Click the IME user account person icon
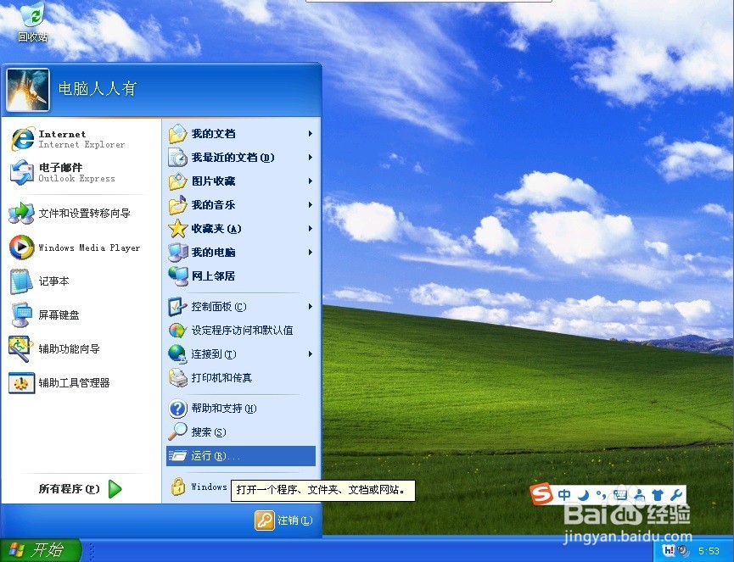 (x=640, y=495)
